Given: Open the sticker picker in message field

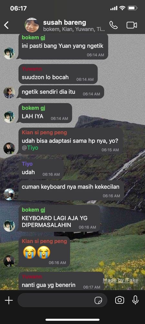Looking at the screenshot, I should (x=98, y=300).
